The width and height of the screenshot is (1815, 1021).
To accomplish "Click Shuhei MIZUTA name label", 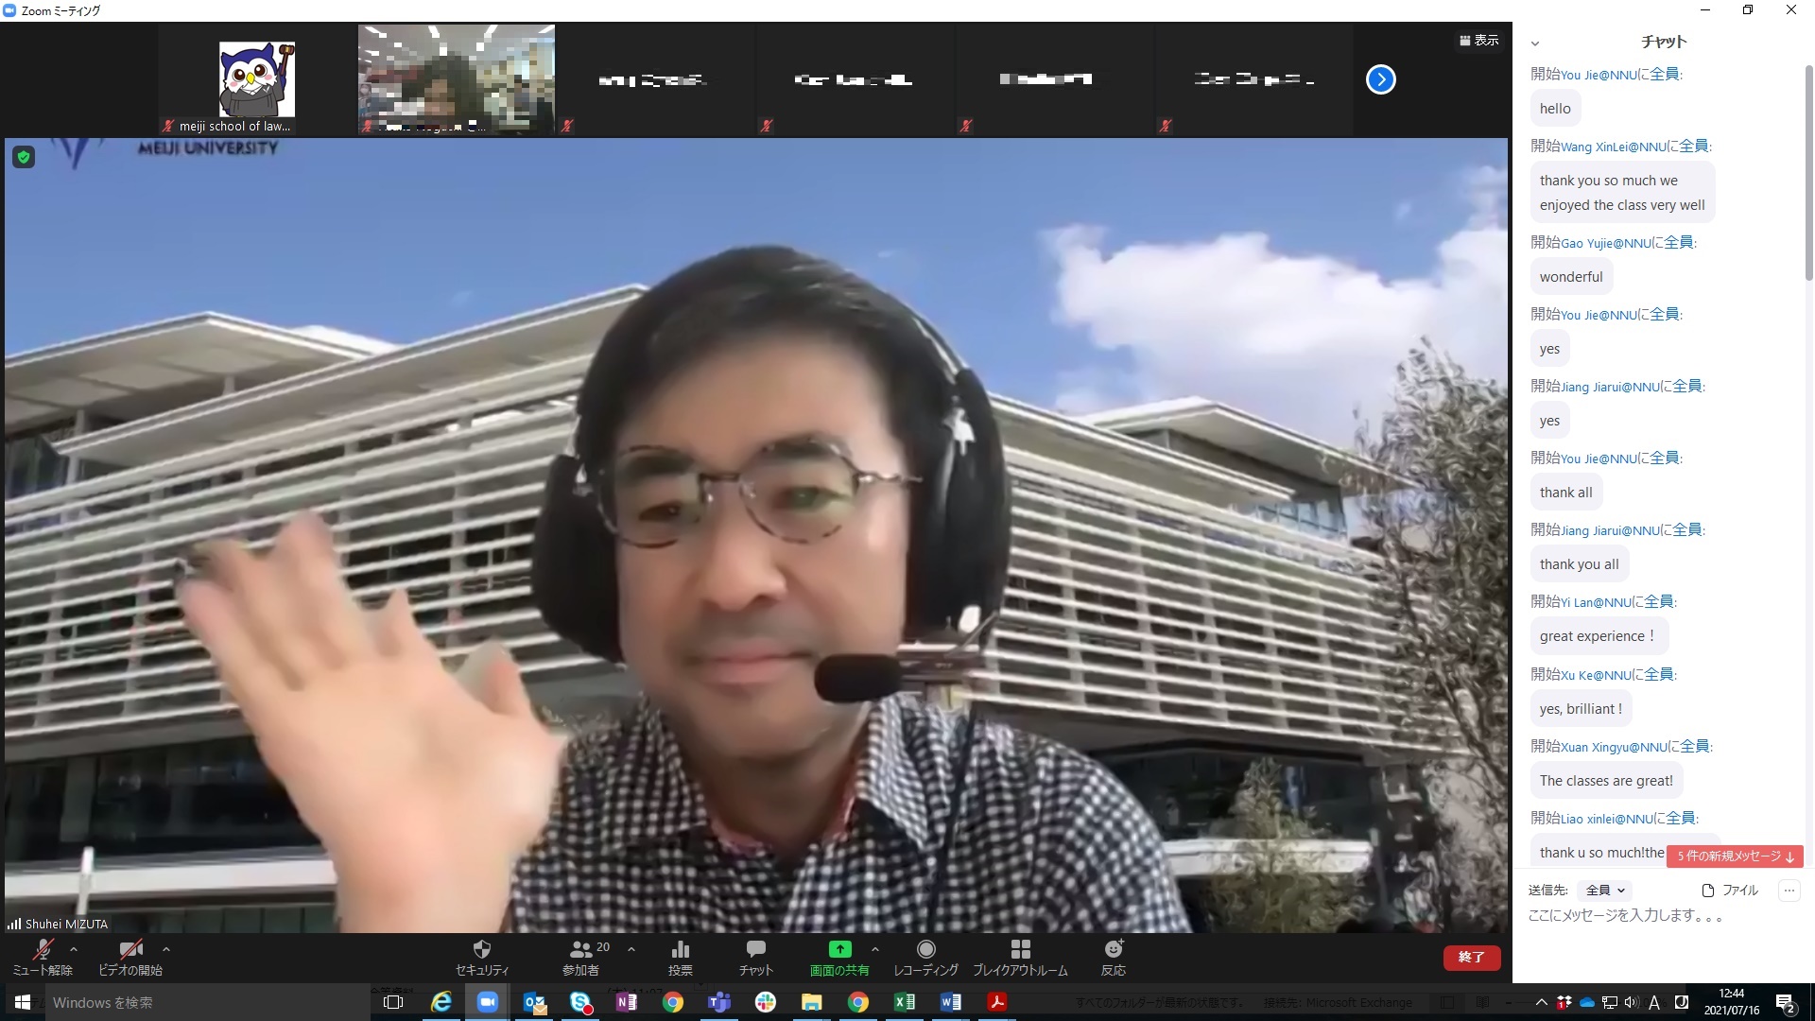I will 66,924.
